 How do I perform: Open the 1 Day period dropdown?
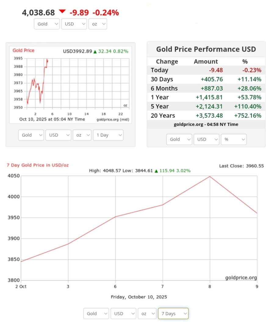(x=108, y=135)
